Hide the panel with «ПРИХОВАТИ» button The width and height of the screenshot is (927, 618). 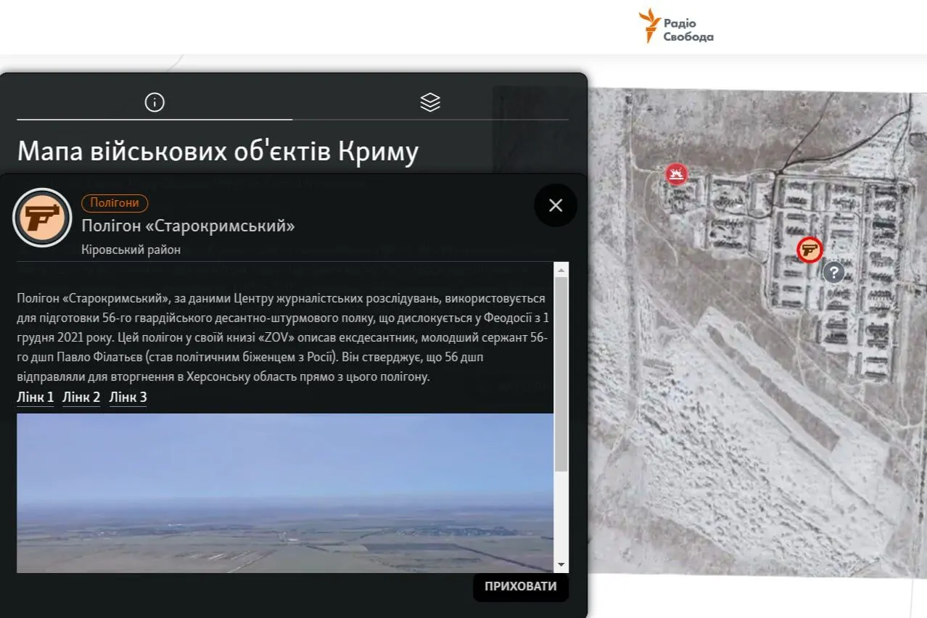(x=520, y=586)
